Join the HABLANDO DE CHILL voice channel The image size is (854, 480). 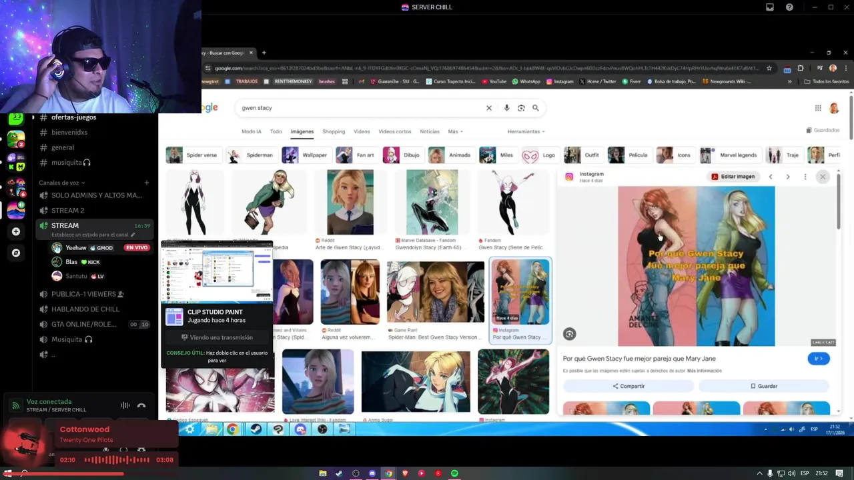[x=93, y=309]
